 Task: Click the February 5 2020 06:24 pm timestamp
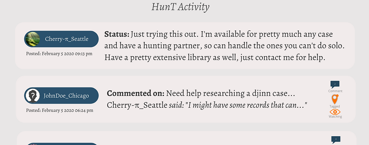pyautogui.click(x=60, y=110)
